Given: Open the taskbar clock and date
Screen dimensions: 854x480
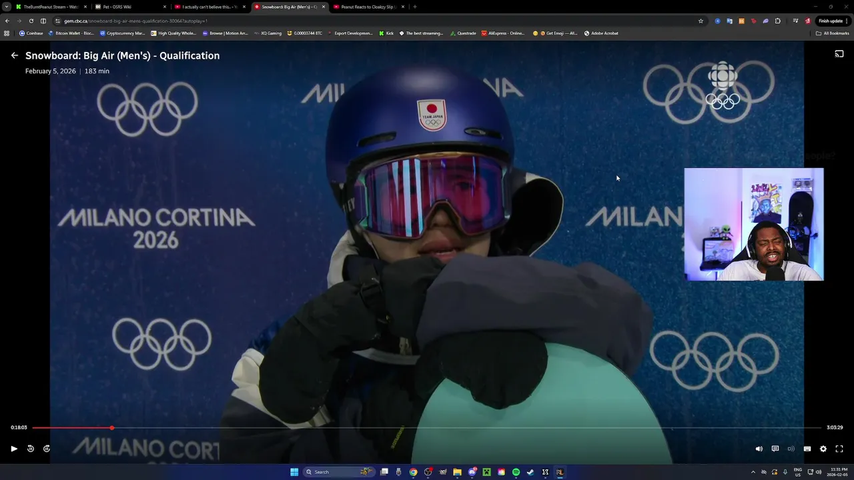Looking at the screenshot, I should pyautogui.click(x=837, y=472).
